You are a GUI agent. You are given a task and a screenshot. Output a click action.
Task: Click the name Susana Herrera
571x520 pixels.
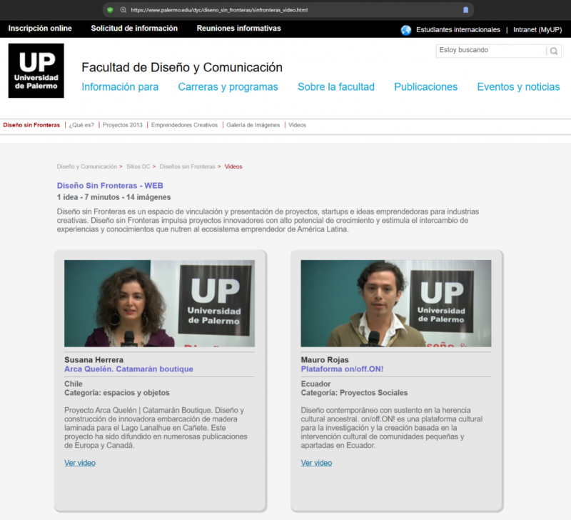94,360
